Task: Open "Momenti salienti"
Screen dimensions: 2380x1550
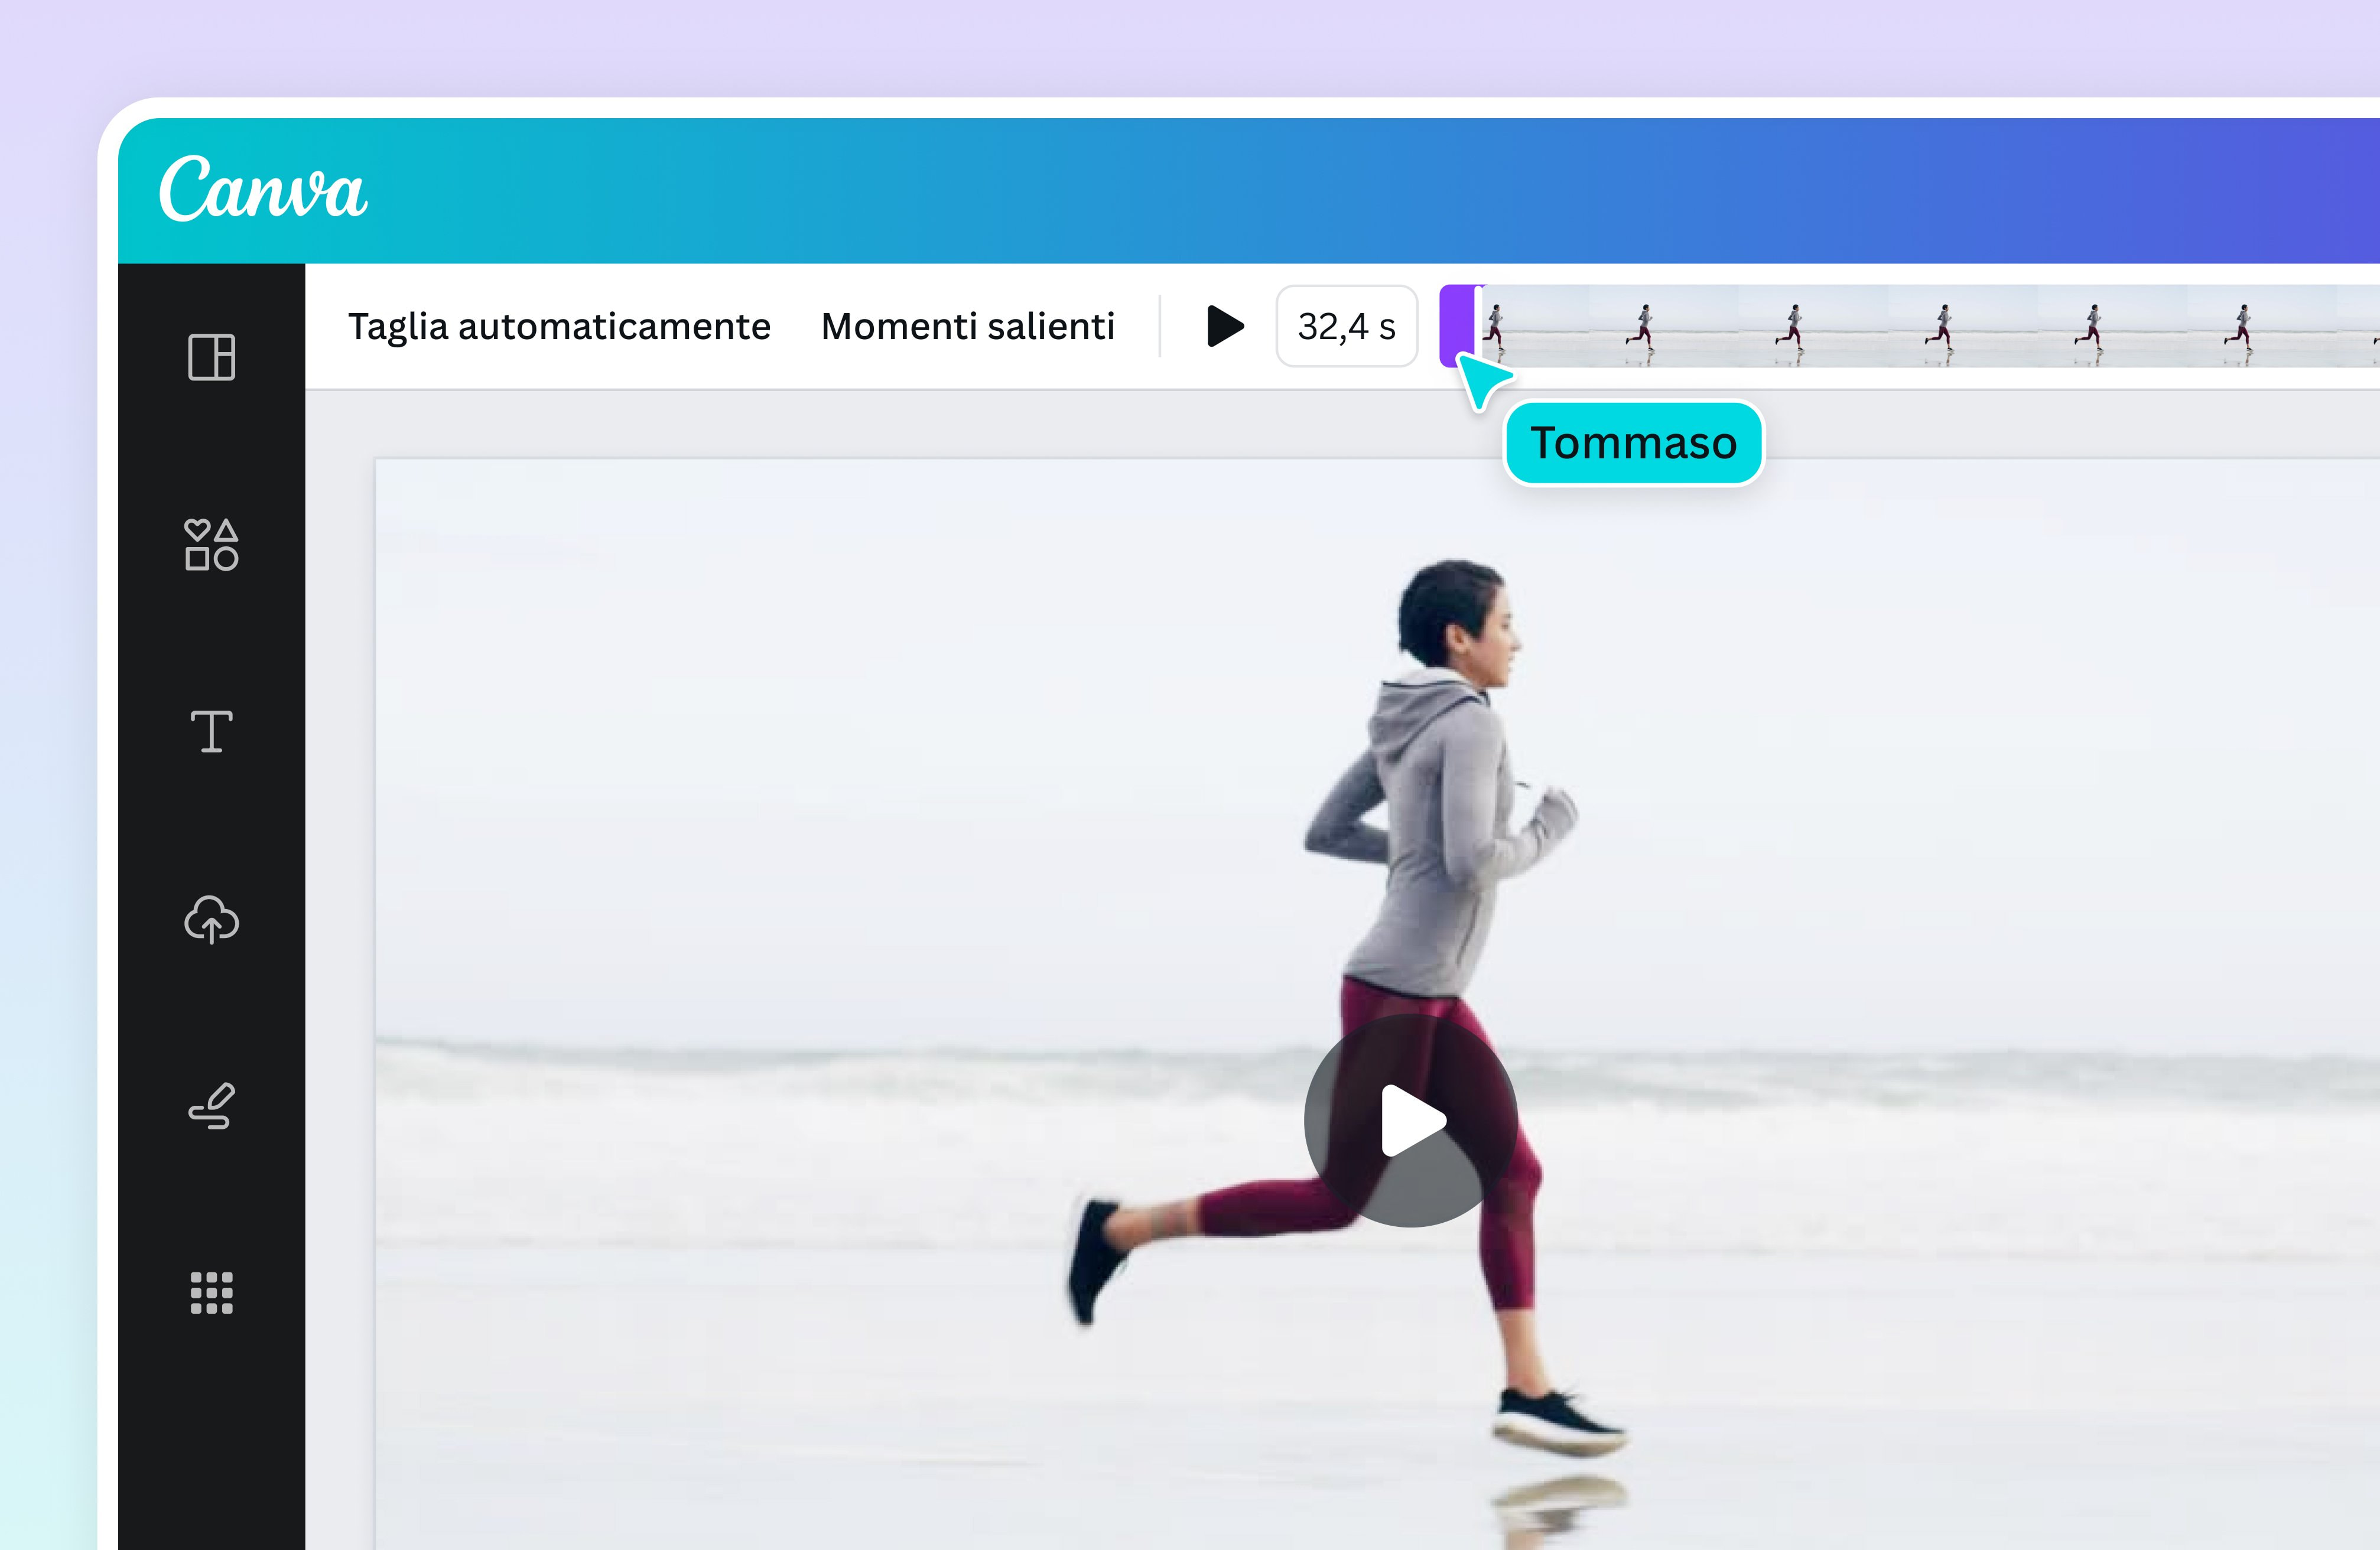Action: [x=967, y=325]
